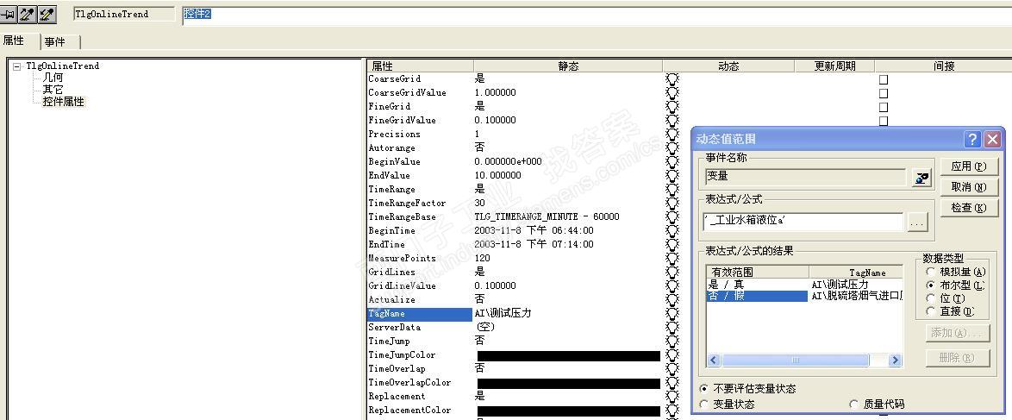
Task: Click the dynamic bulb icon for BeginValue
Action: (672, 161)
